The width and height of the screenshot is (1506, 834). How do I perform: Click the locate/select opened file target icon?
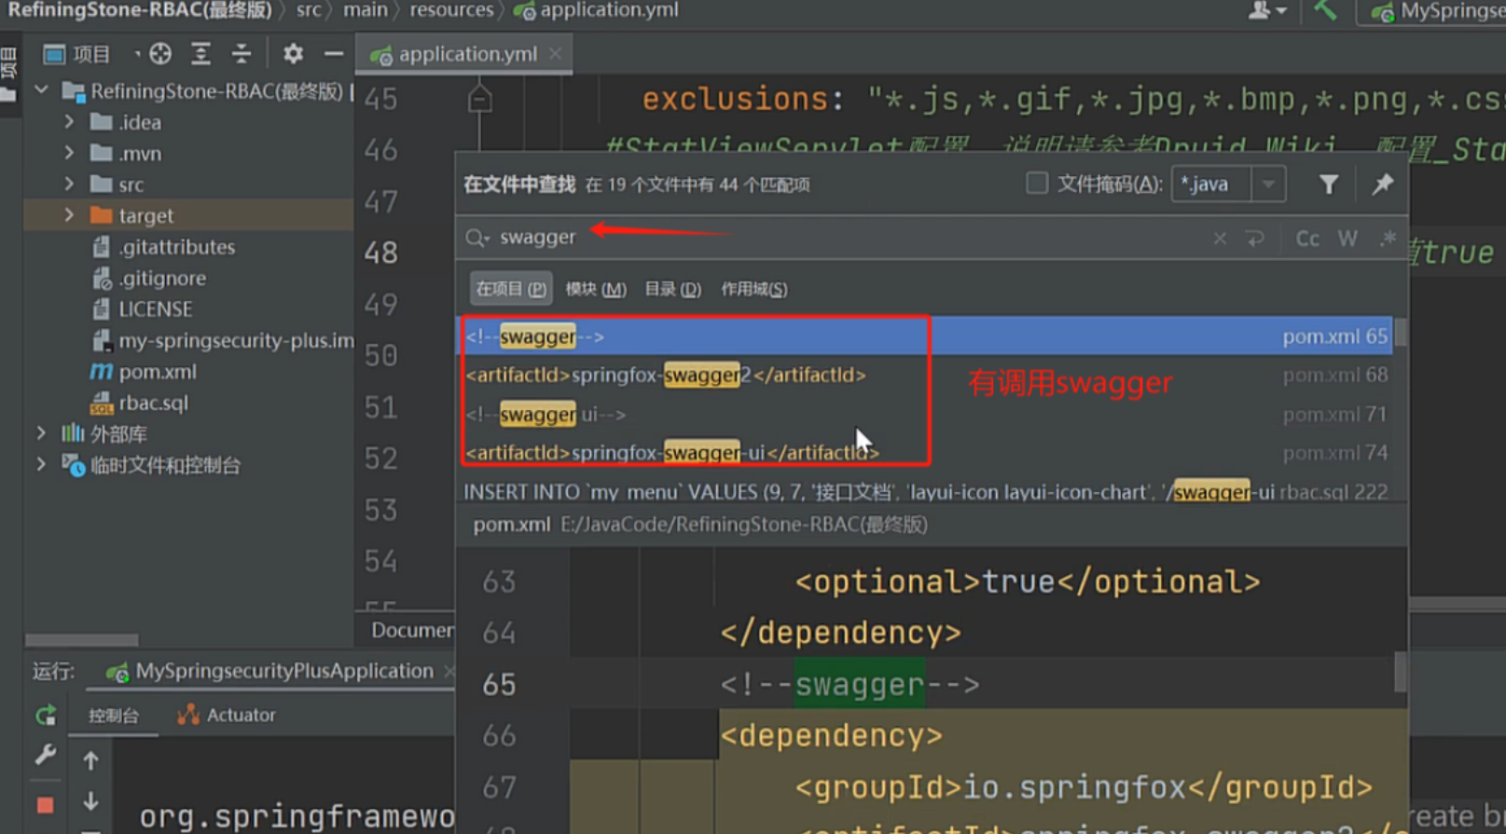coord(160,54)
